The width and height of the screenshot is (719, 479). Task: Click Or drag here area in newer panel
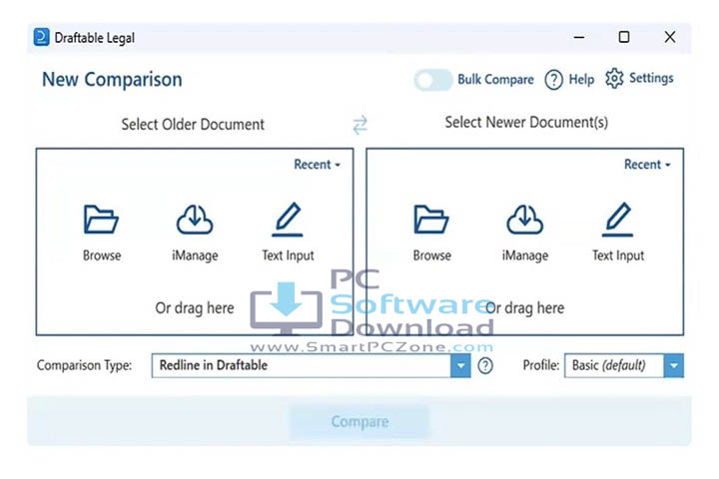point(524,307)
